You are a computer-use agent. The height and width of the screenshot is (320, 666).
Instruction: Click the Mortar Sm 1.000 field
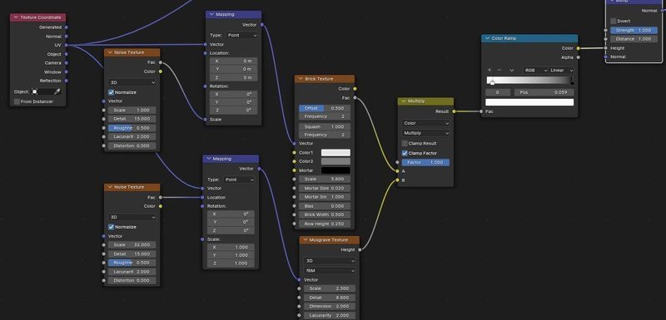click(x=325, y=197)
